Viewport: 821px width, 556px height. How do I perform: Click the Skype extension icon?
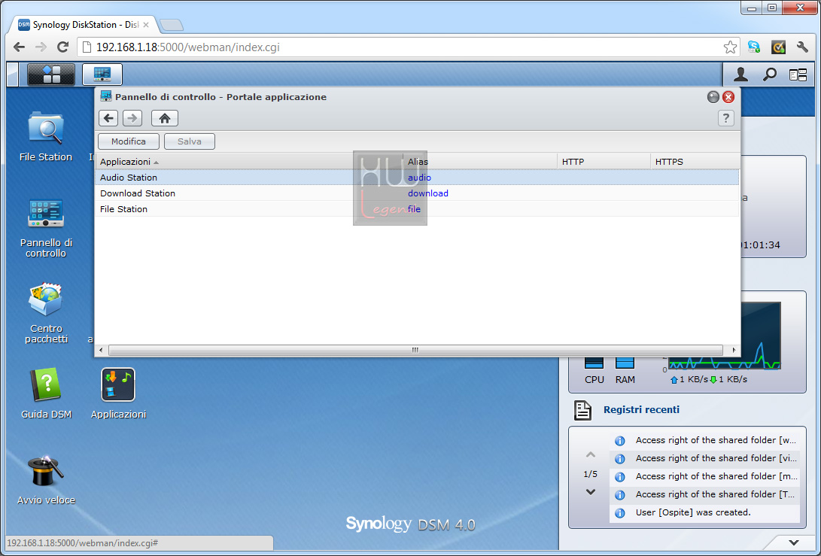[x=754, y=47]
